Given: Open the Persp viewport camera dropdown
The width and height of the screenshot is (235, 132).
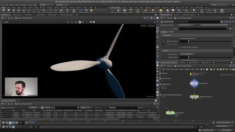Looking at the screenshot, I should pyautogui.click(x=144, y=26).
